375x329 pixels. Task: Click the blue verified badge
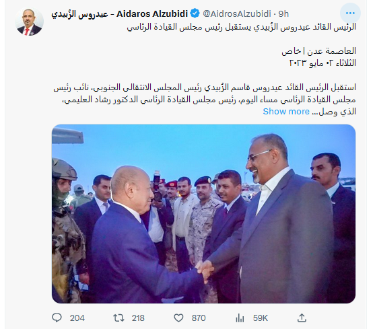[195, 13]
